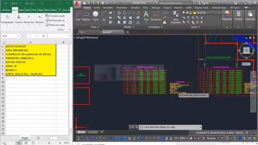Viewport: 258px width, 145px height.
Task: Click the Offset tool icon
Action: click(x=138, y=23)
